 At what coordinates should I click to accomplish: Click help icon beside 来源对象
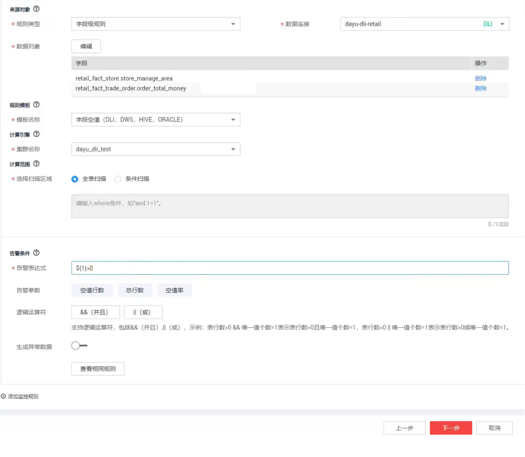click(36, 9)
